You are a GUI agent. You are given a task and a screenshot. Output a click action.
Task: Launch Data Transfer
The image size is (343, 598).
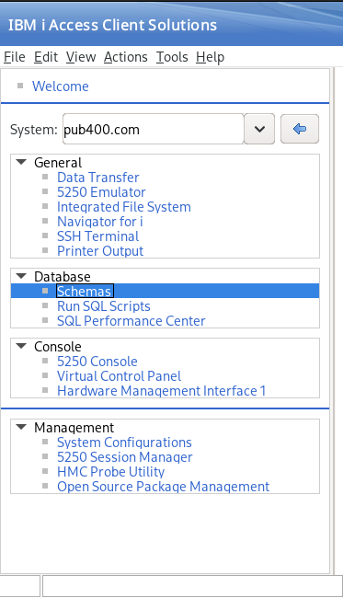(98, 178)
